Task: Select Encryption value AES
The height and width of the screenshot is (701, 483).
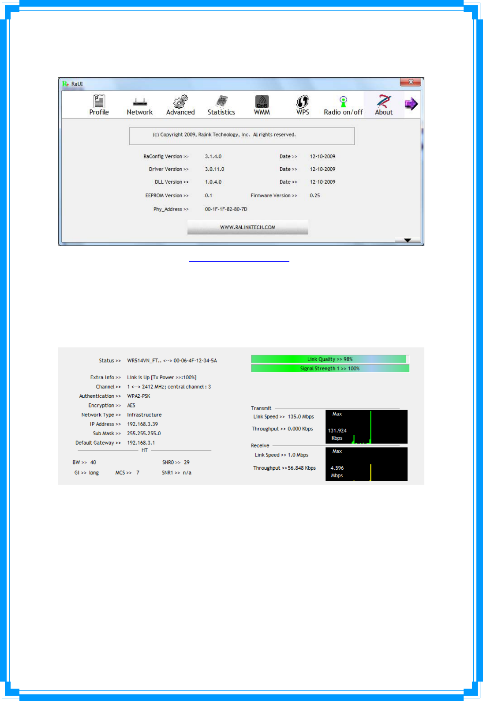Action: click(x=131, y=405)
